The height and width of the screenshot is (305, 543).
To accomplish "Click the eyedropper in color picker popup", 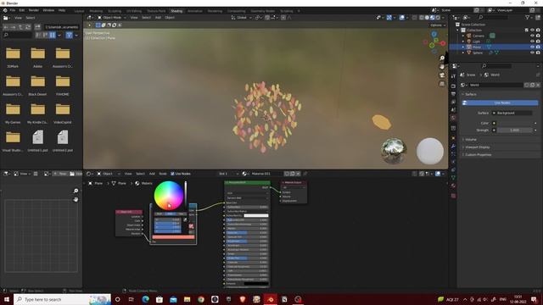I will 185,219.
